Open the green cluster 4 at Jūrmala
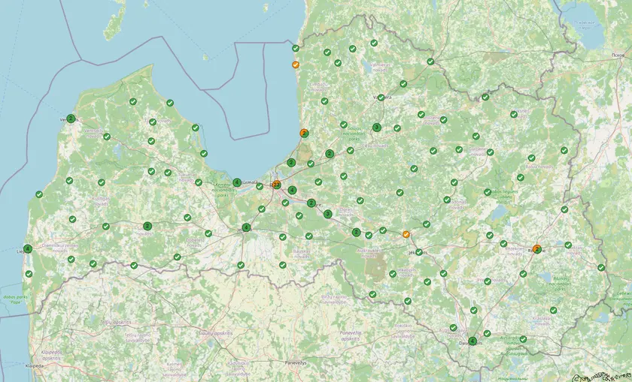 click(x=237, y=182)
